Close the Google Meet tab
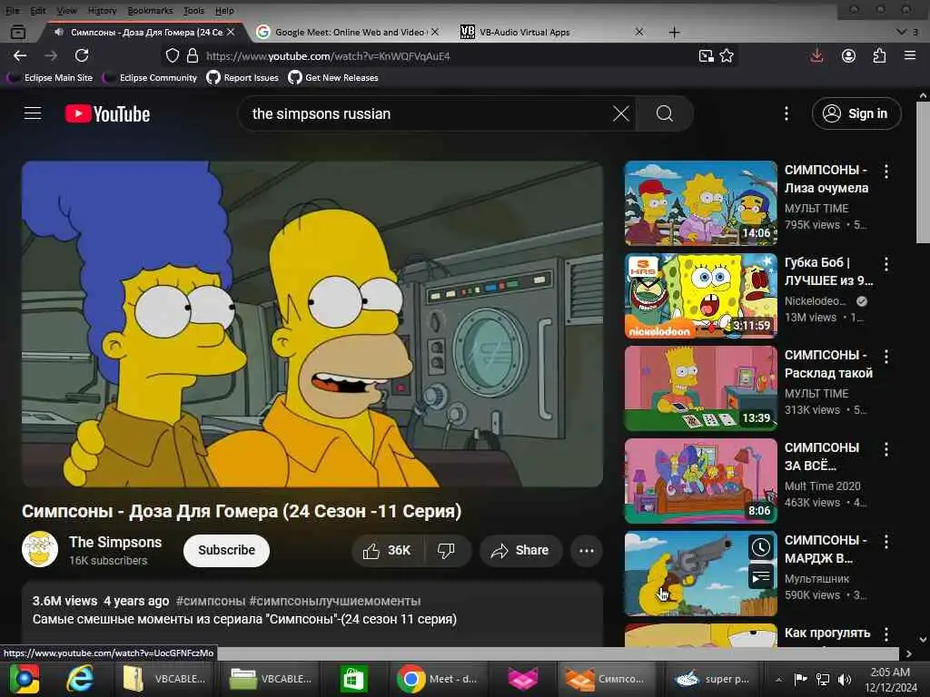Viewport: 930px width, 697px height. (x=435, y=32)
